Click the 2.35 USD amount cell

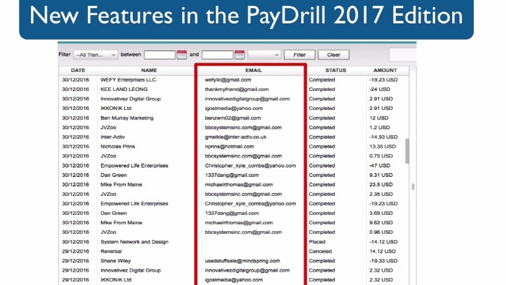pyautogui.click(x=381, y=194)
